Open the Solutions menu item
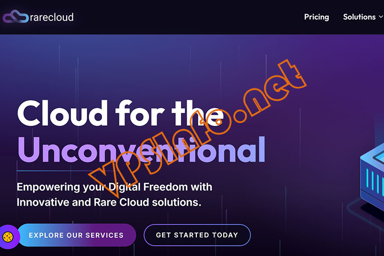Viewport: 384px width, 256px height. [x=359, y=17]
